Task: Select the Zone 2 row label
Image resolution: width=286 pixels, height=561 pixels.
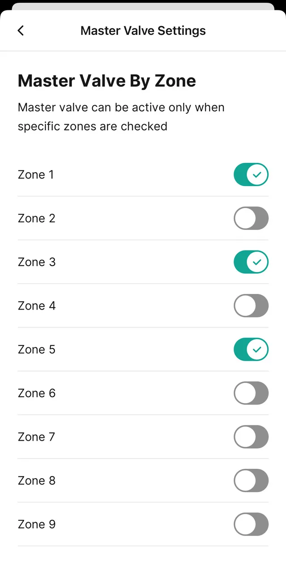Action: pyautogui.click(x=36, y=218)
